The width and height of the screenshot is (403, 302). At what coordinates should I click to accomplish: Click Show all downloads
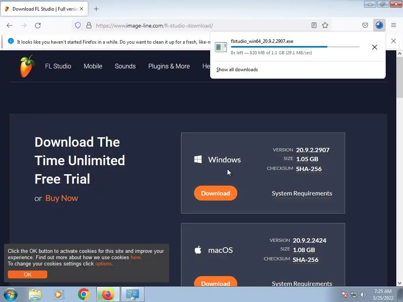point(237,70)
